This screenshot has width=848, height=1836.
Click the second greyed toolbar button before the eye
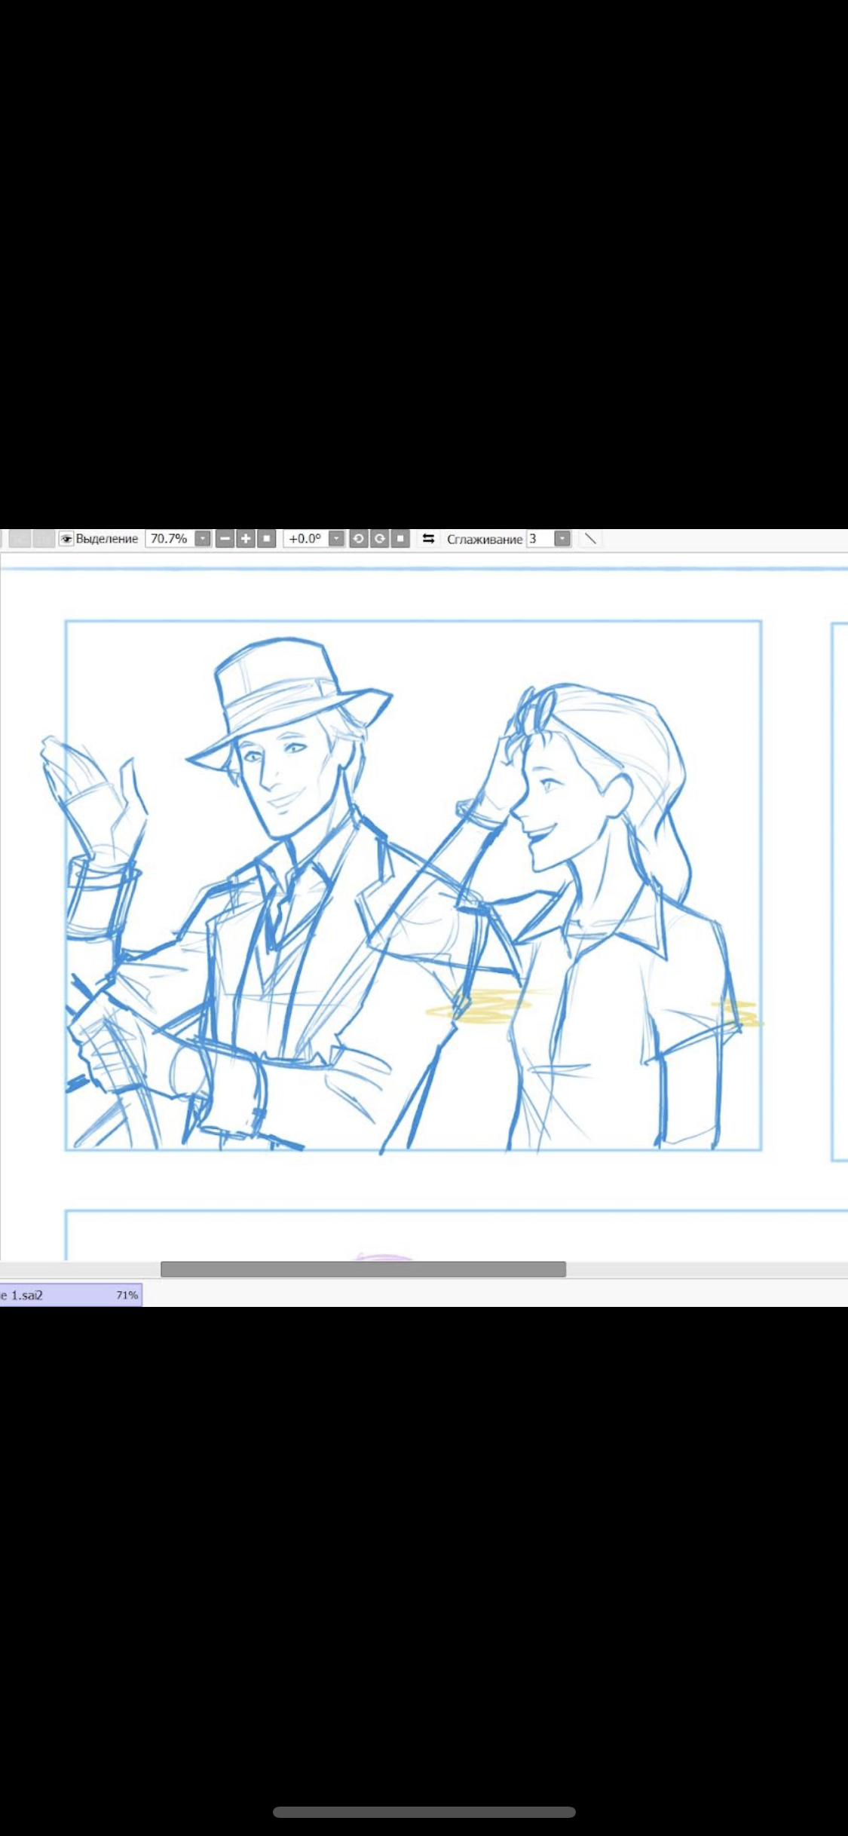44,539
